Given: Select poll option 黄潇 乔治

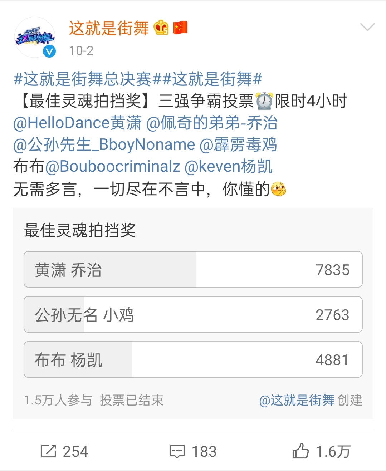Looking at the screenshot, I should [193, 269].
